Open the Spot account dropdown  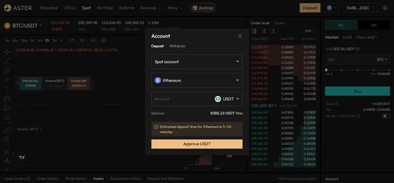click(197, 62)
